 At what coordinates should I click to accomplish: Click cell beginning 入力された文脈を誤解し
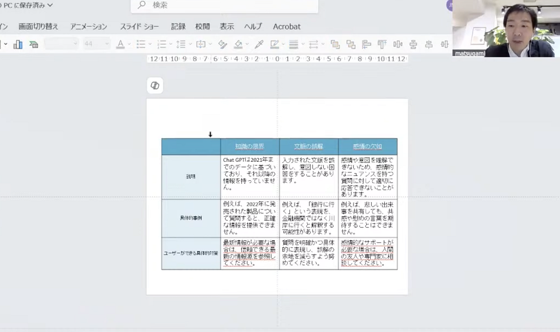point(309,177)
